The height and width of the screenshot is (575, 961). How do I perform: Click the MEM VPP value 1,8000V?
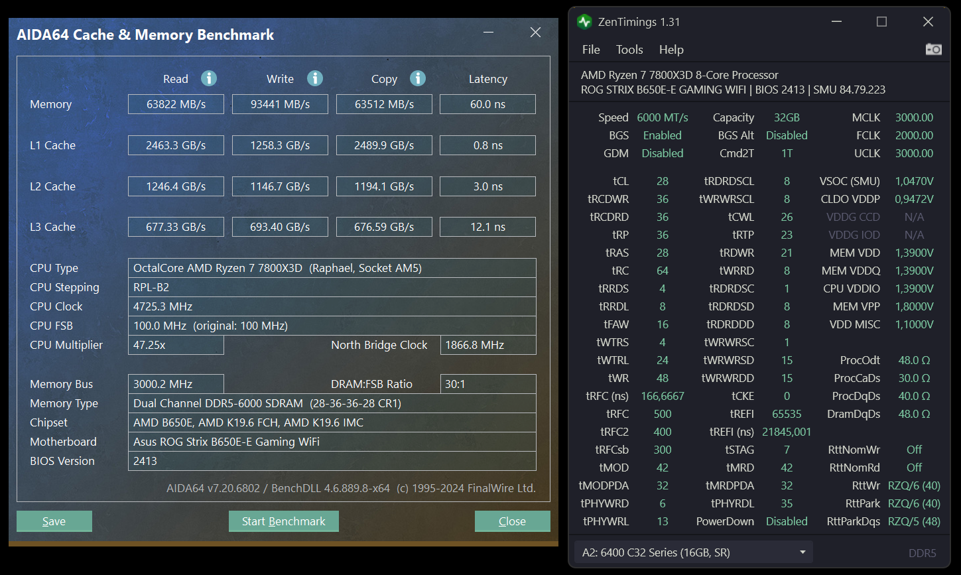pyautogui.click(x=914, y=306)
